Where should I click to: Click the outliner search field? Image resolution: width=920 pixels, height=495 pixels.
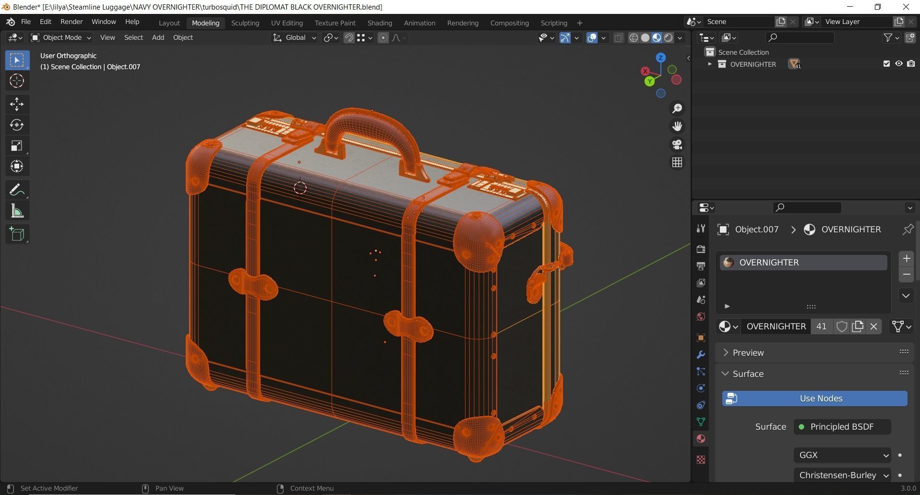pyautogui.click(x=799, y=37)
